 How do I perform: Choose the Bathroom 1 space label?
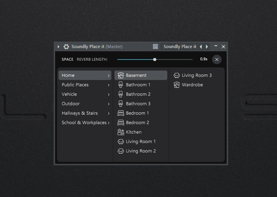pyautogui.click(x=138, y=85)
